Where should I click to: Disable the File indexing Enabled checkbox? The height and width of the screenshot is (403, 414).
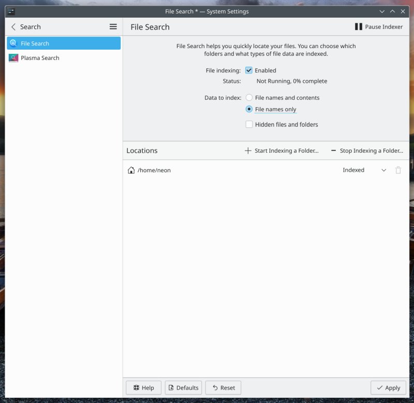[x=249, y=70]
